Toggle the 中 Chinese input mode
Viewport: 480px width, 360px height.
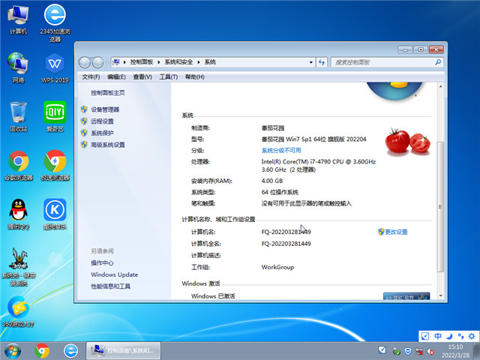coord(438,336)
